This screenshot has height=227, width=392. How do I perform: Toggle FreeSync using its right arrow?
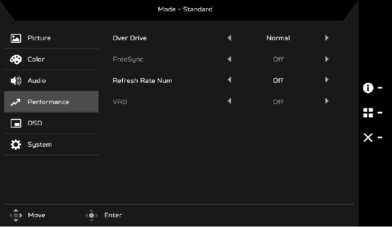coord(326,59)
